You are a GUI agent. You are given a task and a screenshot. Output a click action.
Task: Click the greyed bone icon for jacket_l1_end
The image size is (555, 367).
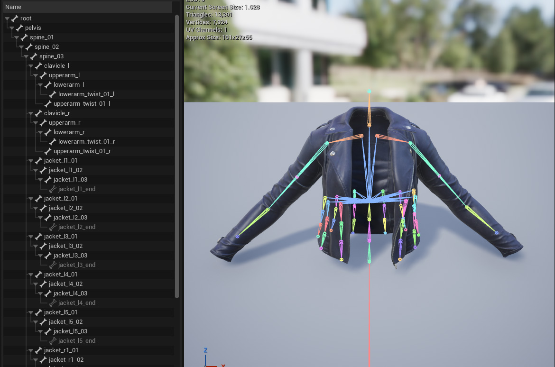[x=53, y=189]
